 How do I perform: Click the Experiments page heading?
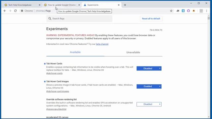click(57, 29)
